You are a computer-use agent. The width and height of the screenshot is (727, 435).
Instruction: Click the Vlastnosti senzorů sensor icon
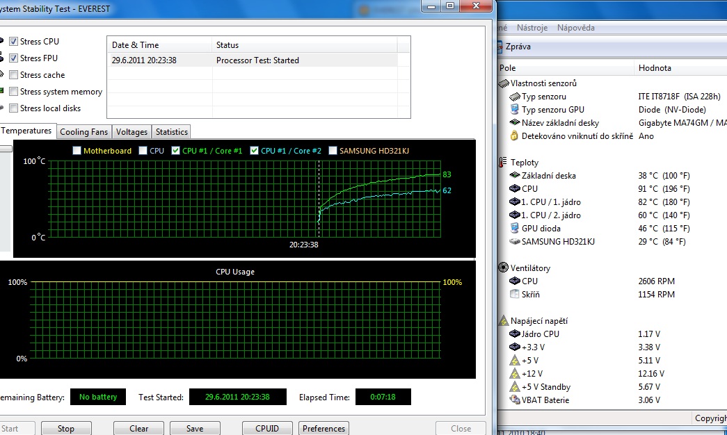pos(504,83)
